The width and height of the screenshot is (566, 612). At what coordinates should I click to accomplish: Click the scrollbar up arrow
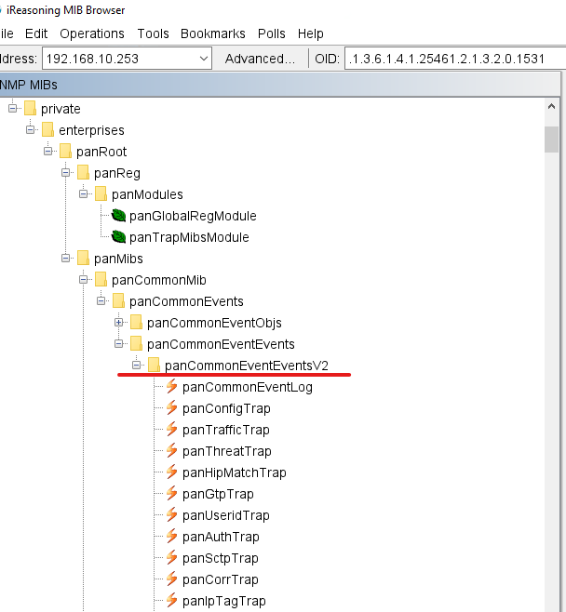click(551, 106)
